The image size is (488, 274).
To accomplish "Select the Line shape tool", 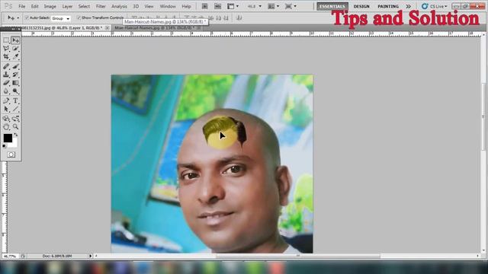I will click(15, 109).
